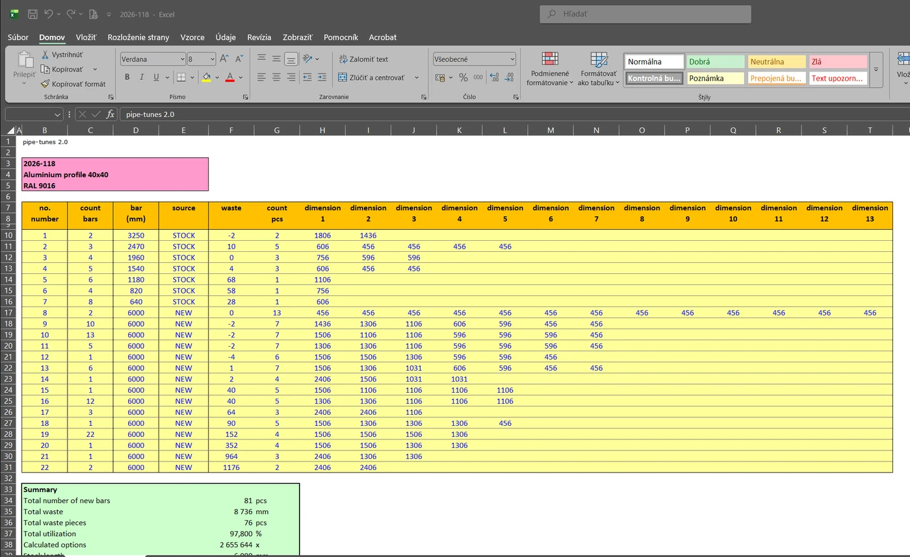Click the Undo arrow icon

pyautogui.click(x=48, y=14)
